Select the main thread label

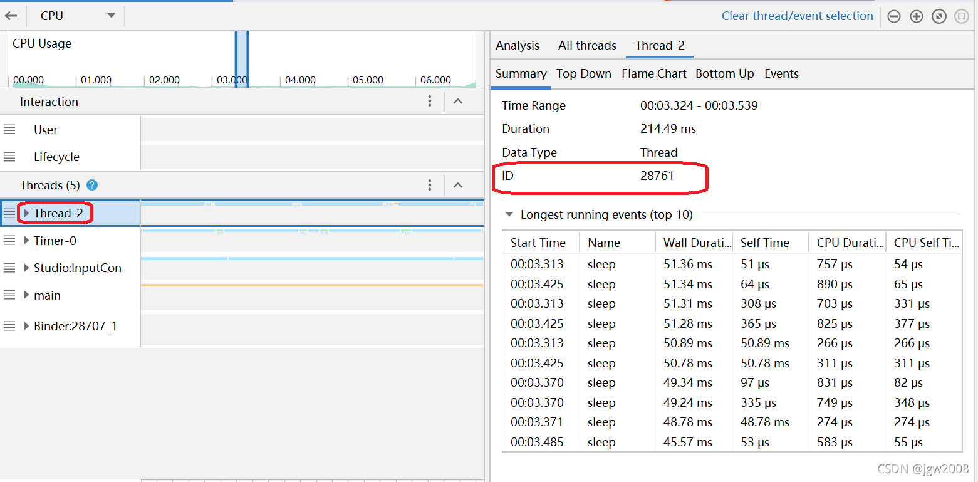[x=48, y=295]
